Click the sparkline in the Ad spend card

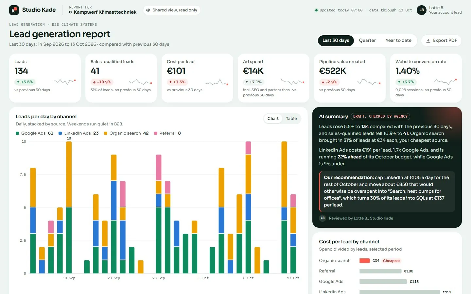coord(293,82)
